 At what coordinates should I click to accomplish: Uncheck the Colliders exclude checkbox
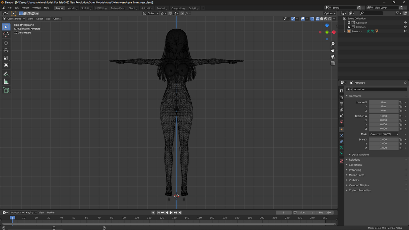(349, 27)
